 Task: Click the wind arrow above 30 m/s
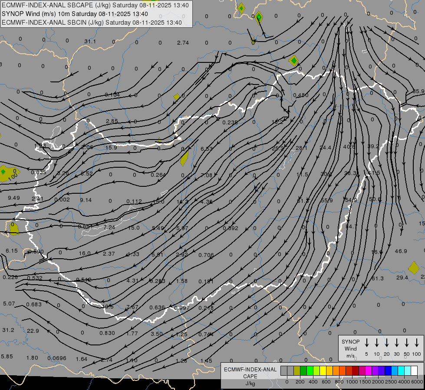click(396, 343)
